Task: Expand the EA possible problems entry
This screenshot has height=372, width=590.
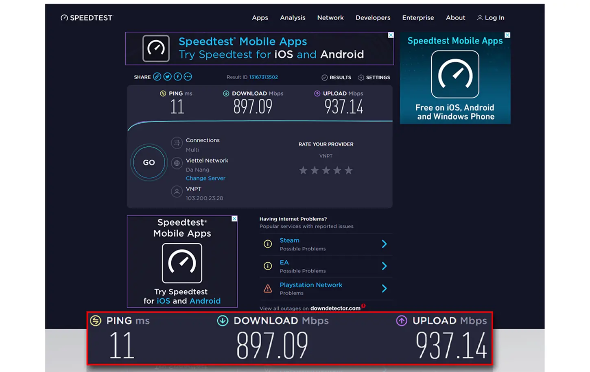Action: tap(384, 266)
